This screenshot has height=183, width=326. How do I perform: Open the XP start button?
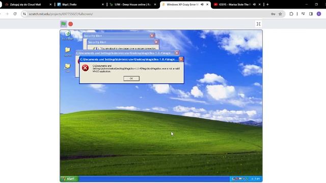pyautogui.click(x=69, y=178)
